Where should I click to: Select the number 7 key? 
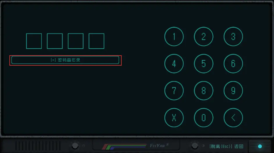174,91
